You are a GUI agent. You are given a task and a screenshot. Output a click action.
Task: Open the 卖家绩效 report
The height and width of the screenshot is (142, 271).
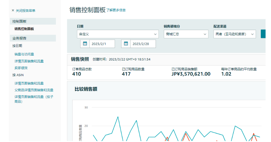tap(21, 68)
